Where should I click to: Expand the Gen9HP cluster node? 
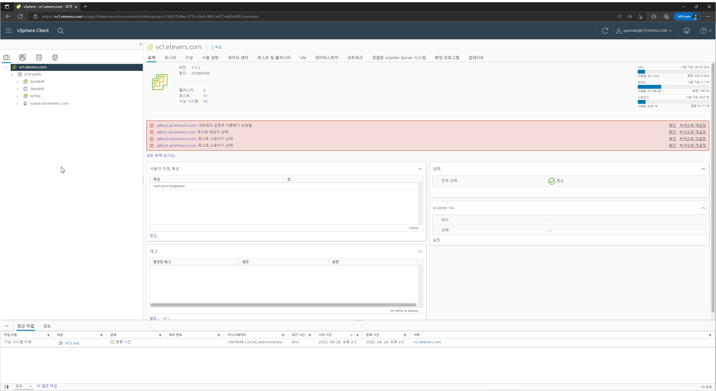(17, 89)
